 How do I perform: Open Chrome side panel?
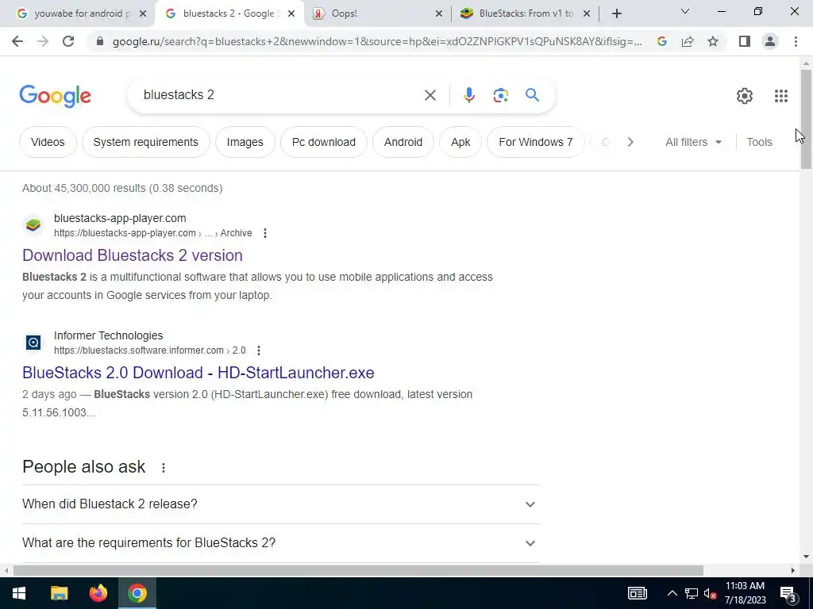click(745, 41)
